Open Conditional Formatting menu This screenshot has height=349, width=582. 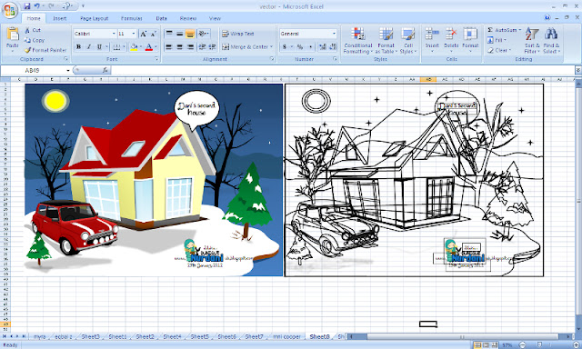[357, 40]
